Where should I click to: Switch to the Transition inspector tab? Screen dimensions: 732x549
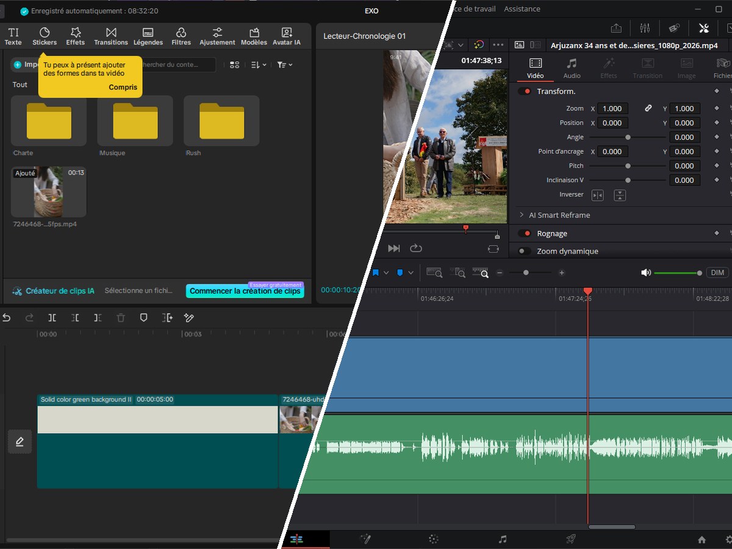pyautogui.click(x=647, y=68)
